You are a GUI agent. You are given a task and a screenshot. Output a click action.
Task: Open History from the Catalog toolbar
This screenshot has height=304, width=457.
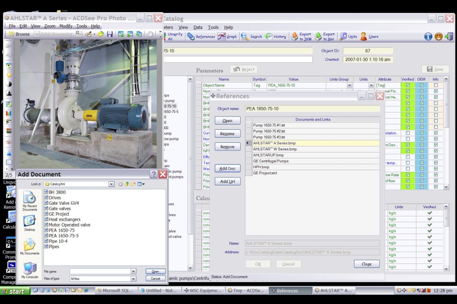coord(275,36)
